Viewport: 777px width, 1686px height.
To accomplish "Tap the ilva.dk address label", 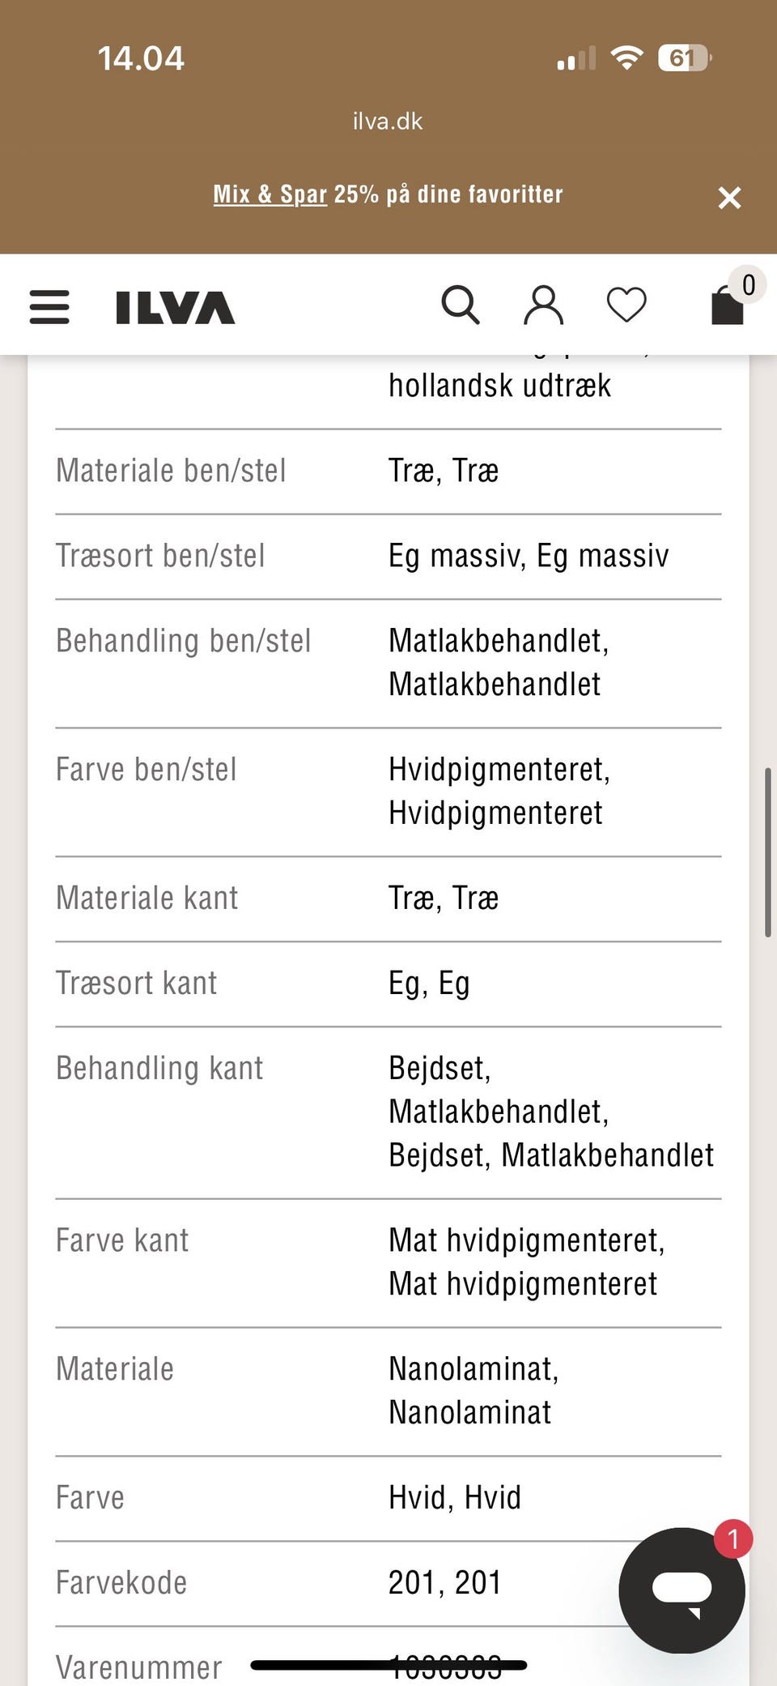I will click(x=388, y=122).
